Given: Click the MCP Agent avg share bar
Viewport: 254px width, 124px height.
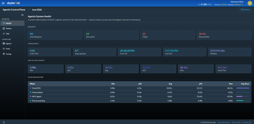Looking at the screenshot, I should pos(243,96).
